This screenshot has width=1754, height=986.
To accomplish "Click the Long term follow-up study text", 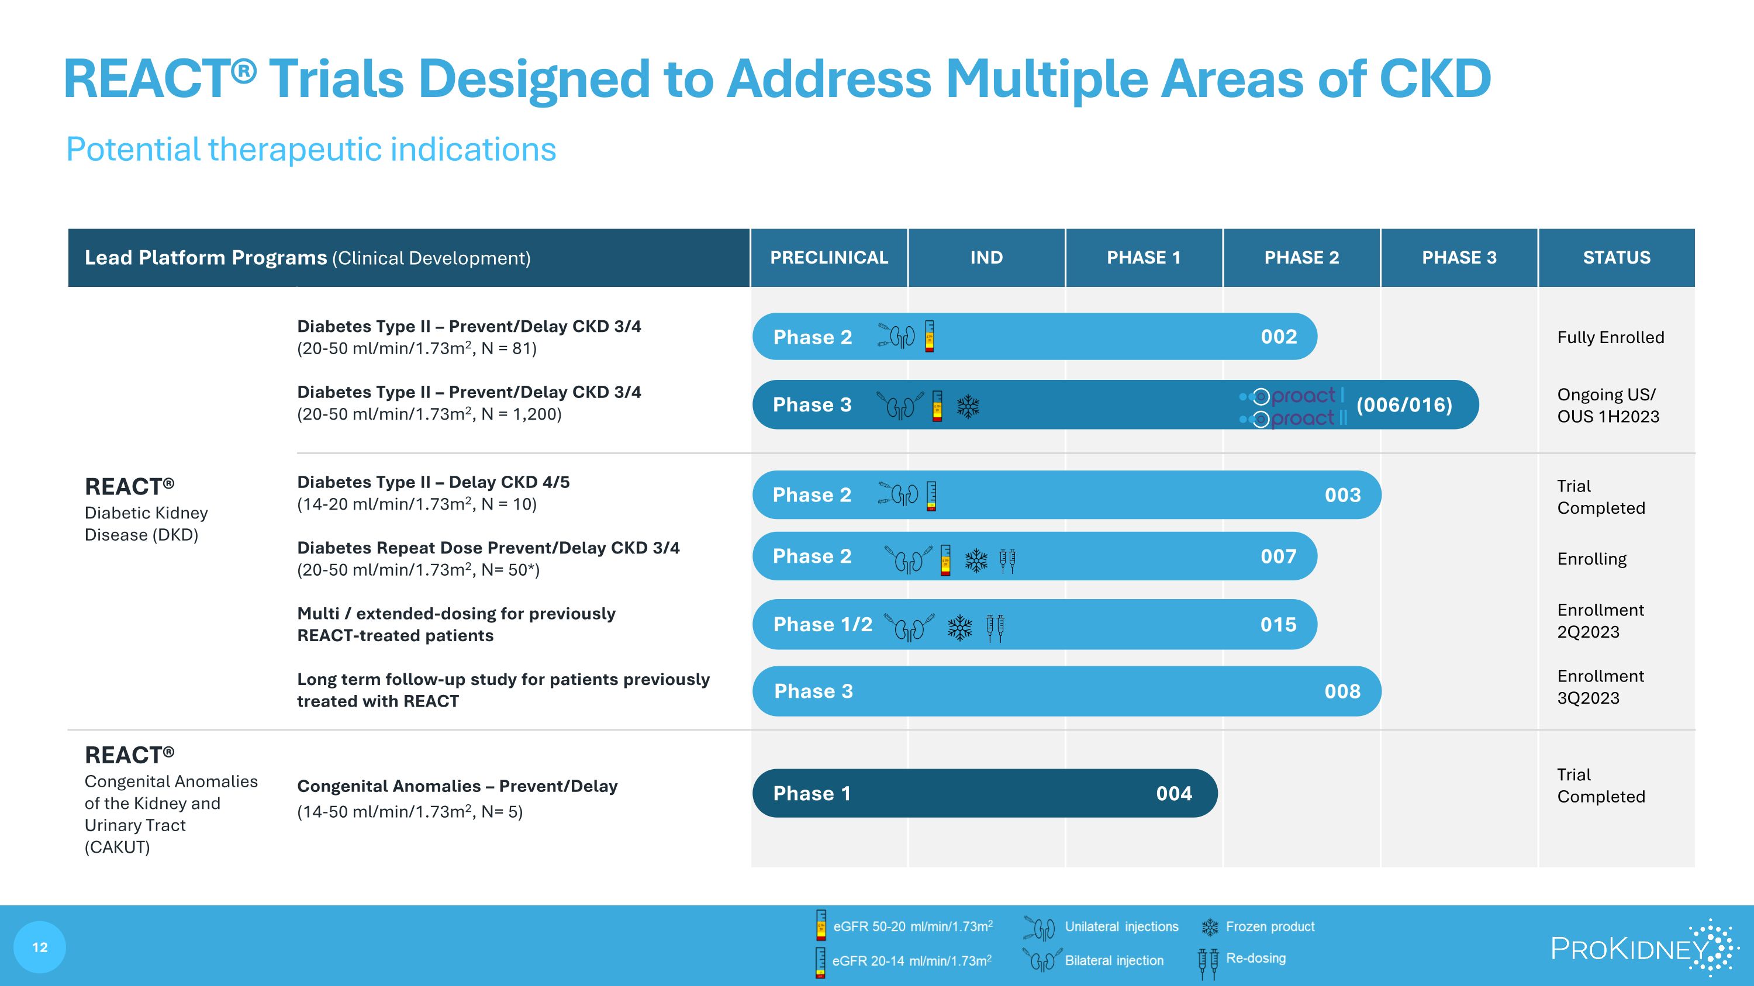I will pos(503,690).
